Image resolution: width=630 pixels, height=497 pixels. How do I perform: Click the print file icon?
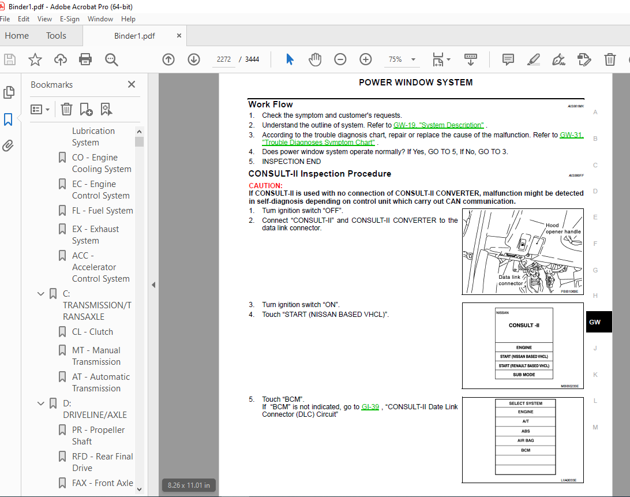(x=85, y=59)
